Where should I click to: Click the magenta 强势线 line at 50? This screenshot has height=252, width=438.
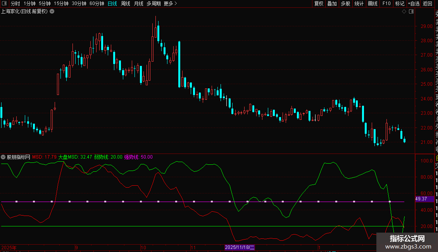[x=155, y=202]
